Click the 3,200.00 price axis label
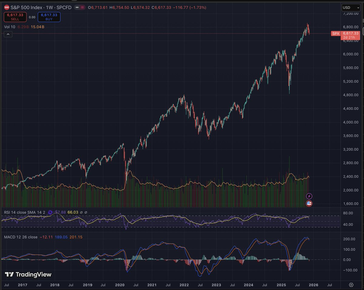Viewport: 364px width, 290px height. pyautogui.click(x=351, y=149)
